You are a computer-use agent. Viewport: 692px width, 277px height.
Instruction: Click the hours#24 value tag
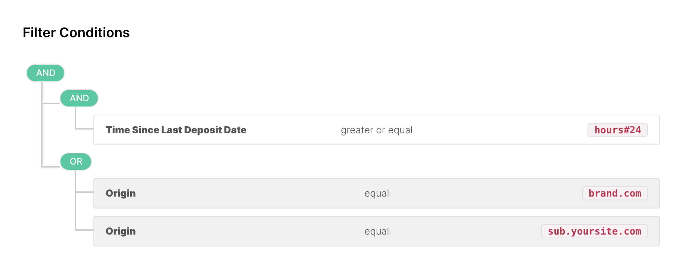[617, 130]
